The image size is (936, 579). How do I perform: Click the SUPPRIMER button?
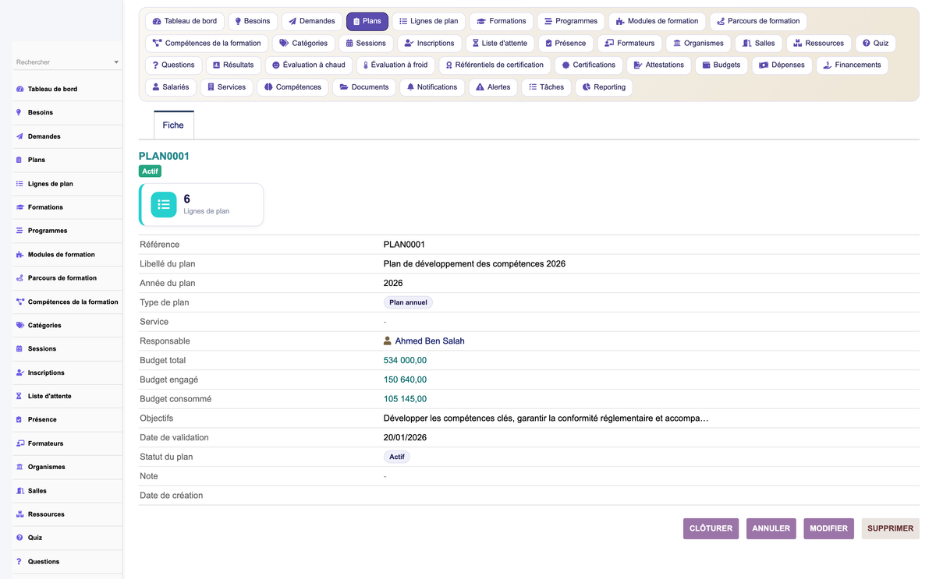(x=890, y=528)
